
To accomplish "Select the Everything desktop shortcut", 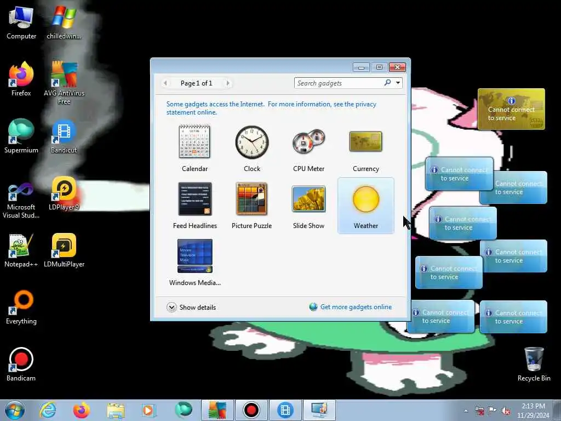I will pyautogui.click(x=21, y=307).
